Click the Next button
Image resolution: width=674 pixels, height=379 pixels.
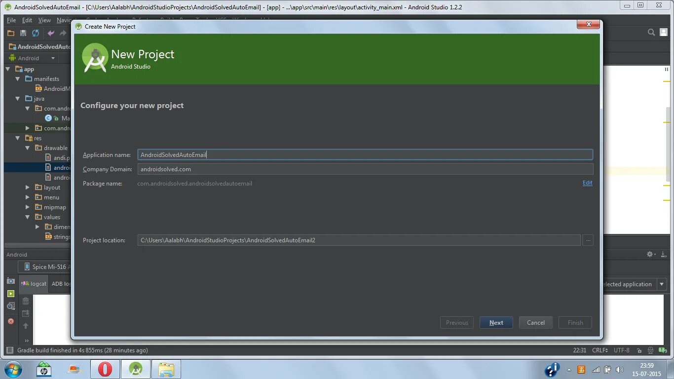point(496,323)
